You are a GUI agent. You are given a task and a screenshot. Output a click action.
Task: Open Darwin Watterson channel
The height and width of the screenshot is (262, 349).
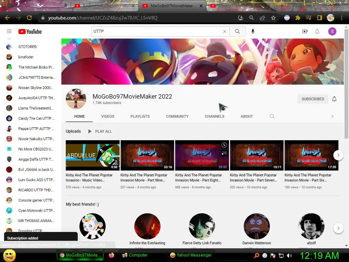pos(257,229)
